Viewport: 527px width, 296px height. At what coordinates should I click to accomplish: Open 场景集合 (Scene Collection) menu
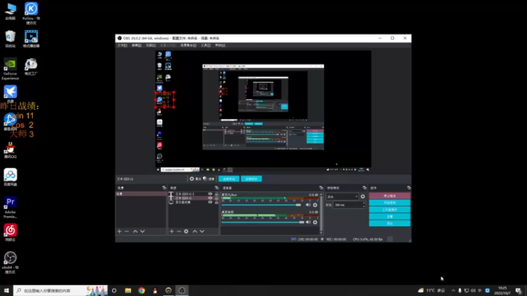(188, 45)
